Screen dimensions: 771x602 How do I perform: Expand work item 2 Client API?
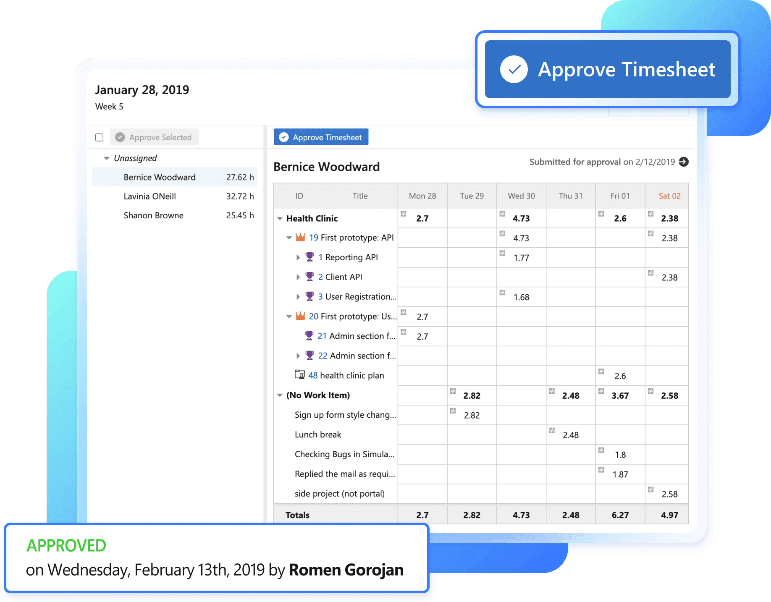[x=298, y=277]
